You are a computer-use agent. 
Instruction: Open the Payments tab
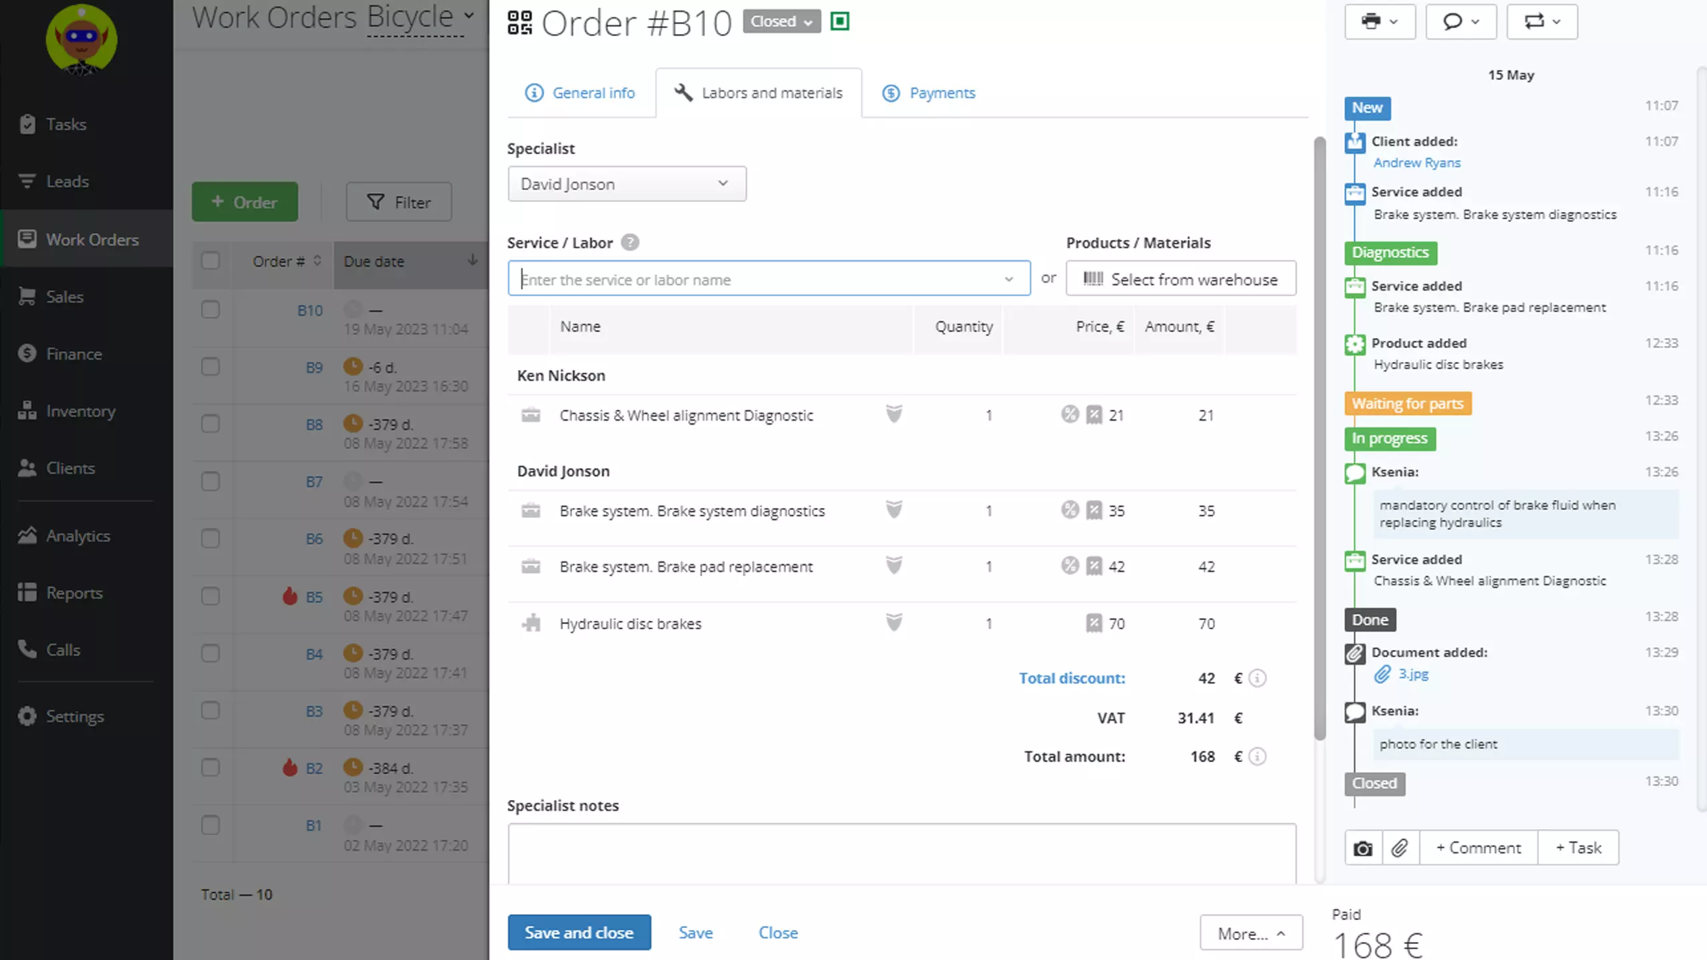[x=929, y=93]
